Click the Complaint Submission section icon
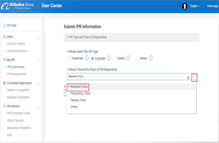Image resolution: width=219 pixels, height=143 pixels. (x=4, y=83)
